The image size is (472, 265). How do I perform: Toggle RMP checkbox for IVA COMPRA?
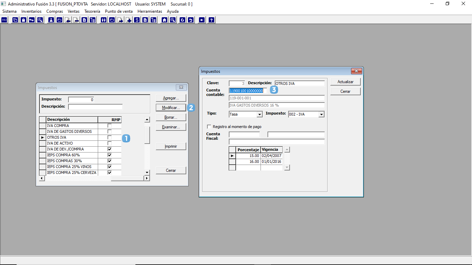pyautogui.click(x=110, y=126)
